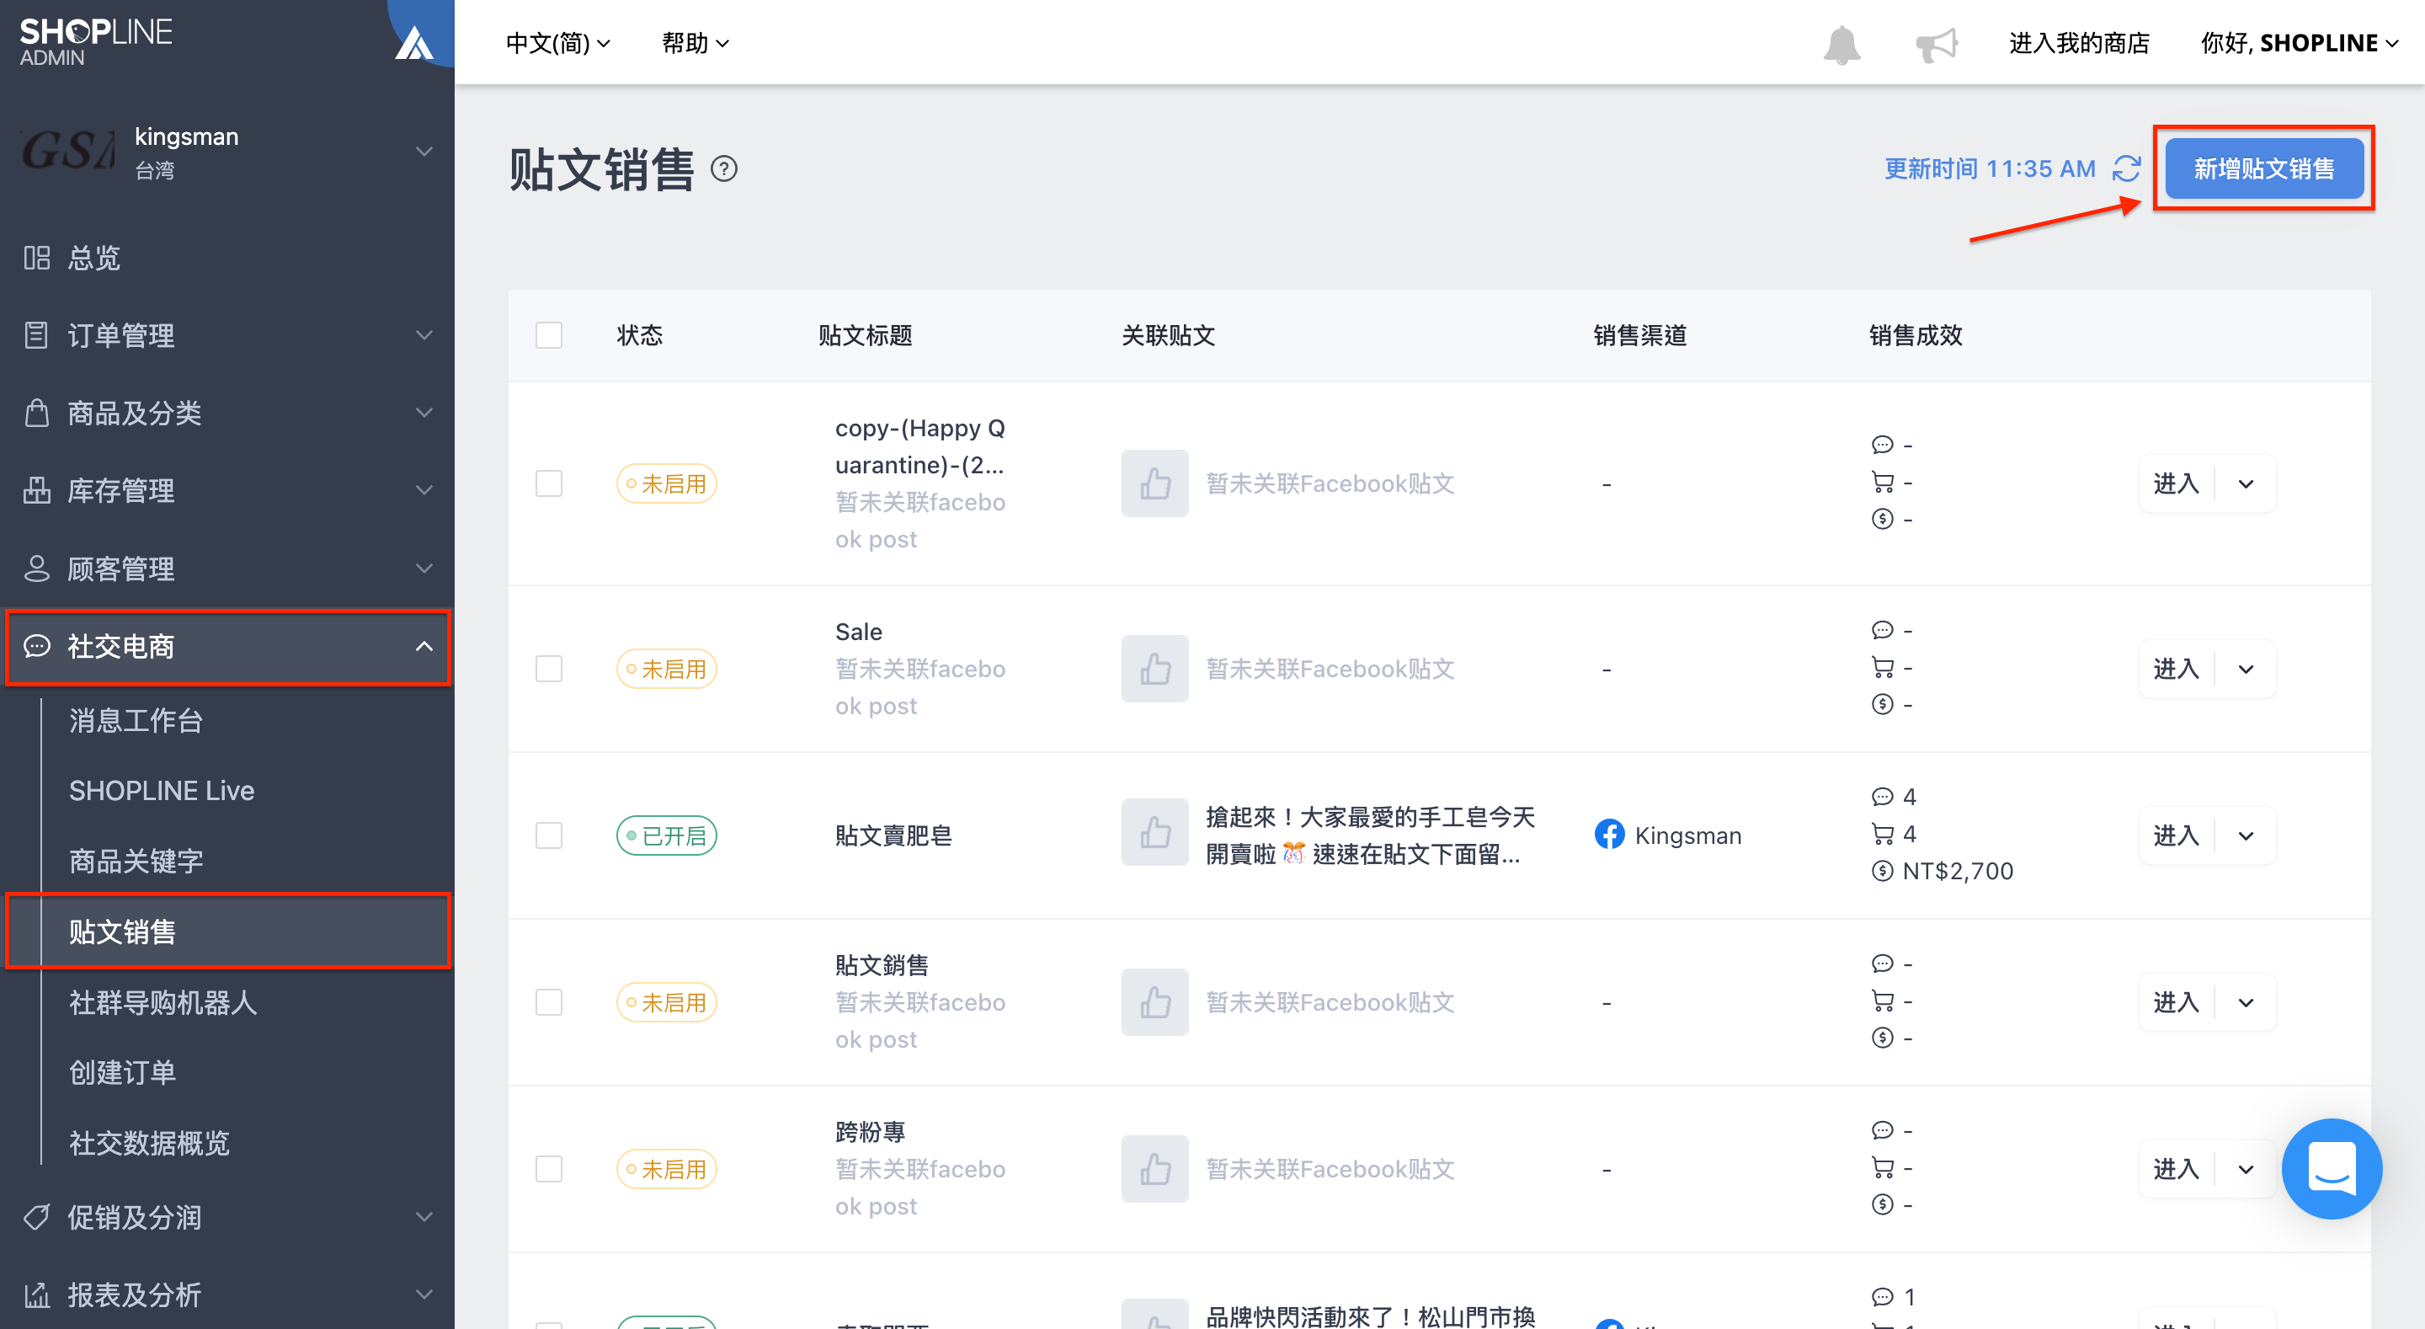Check the checkbox for the Sale row
This screenshot has width=2425, height=1329.
[x=549, y=669]
